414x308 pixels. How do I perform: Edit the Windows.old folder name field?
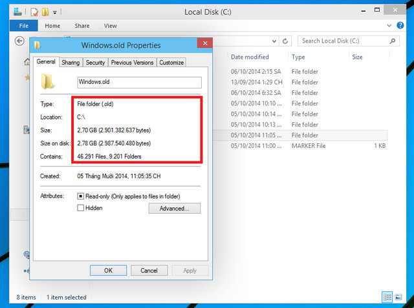coord(140,82)
